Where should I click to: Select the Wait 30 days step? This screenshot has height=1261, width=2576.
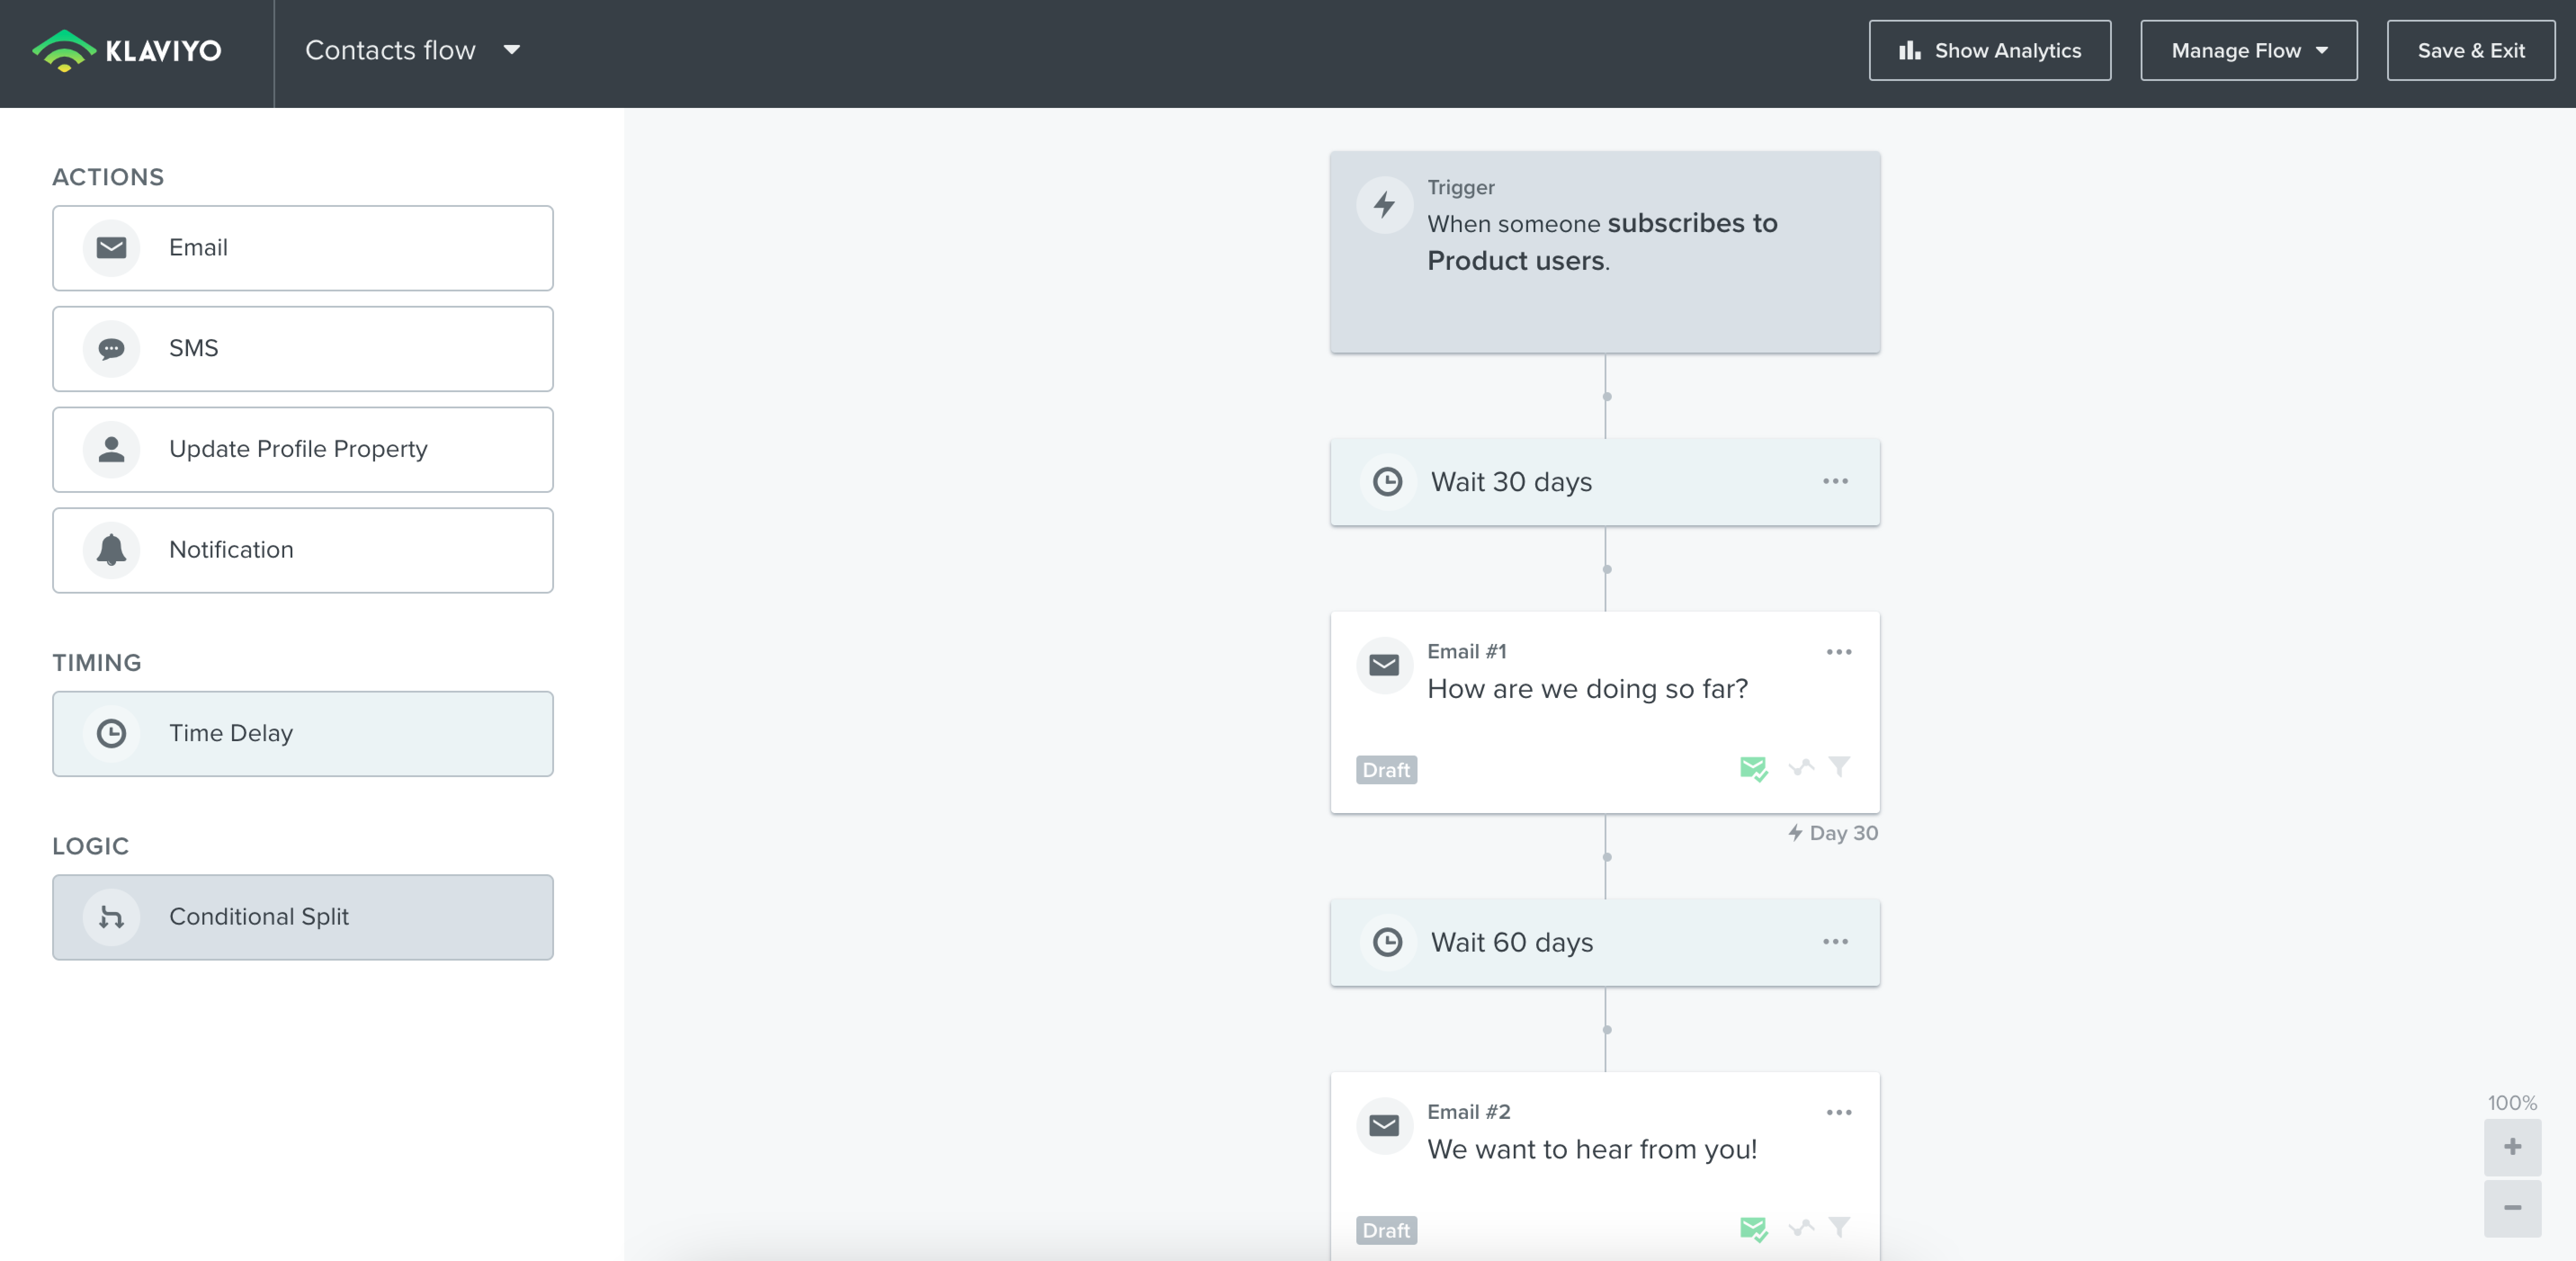coord(1605,482)
